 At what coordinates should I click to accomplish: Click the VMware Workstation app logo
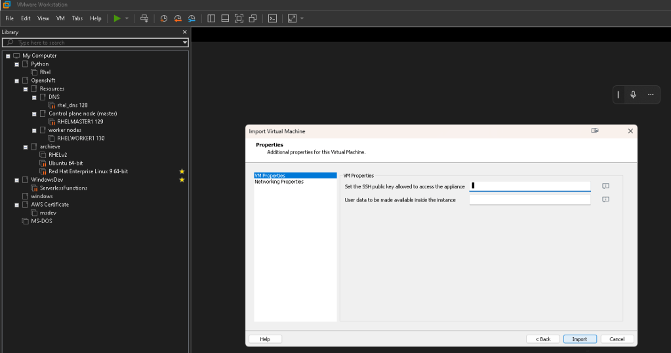click(7, 5)
